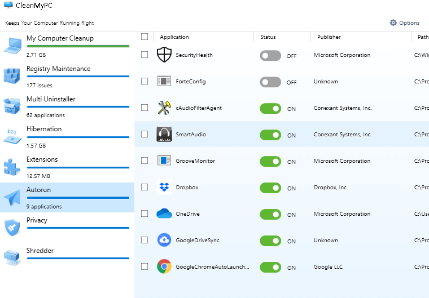429x298 pixels.
Task: Turn off GoogleChromeAutoLaunch switch
Action: point(270,268)
